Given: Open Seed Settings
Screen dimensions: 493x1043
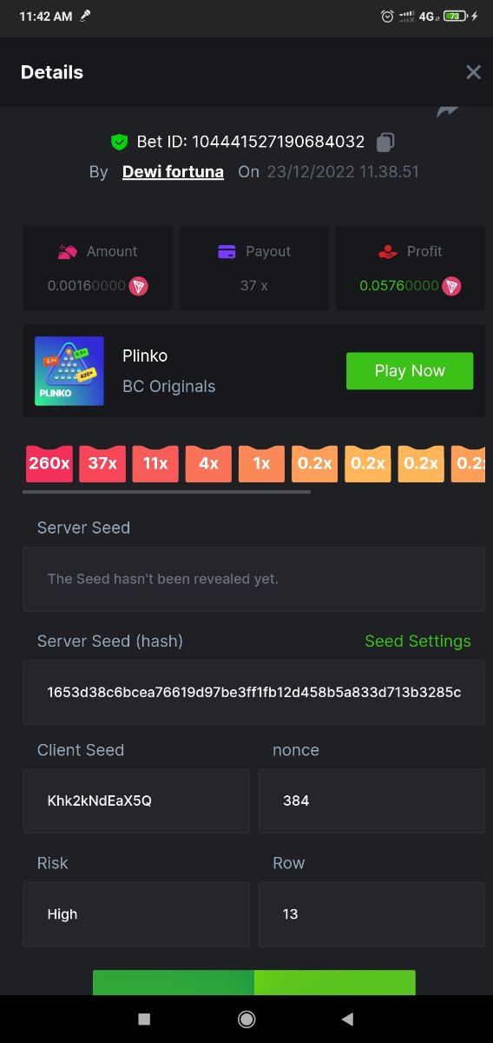Looking at the screenshot, I should pos(417,641).
